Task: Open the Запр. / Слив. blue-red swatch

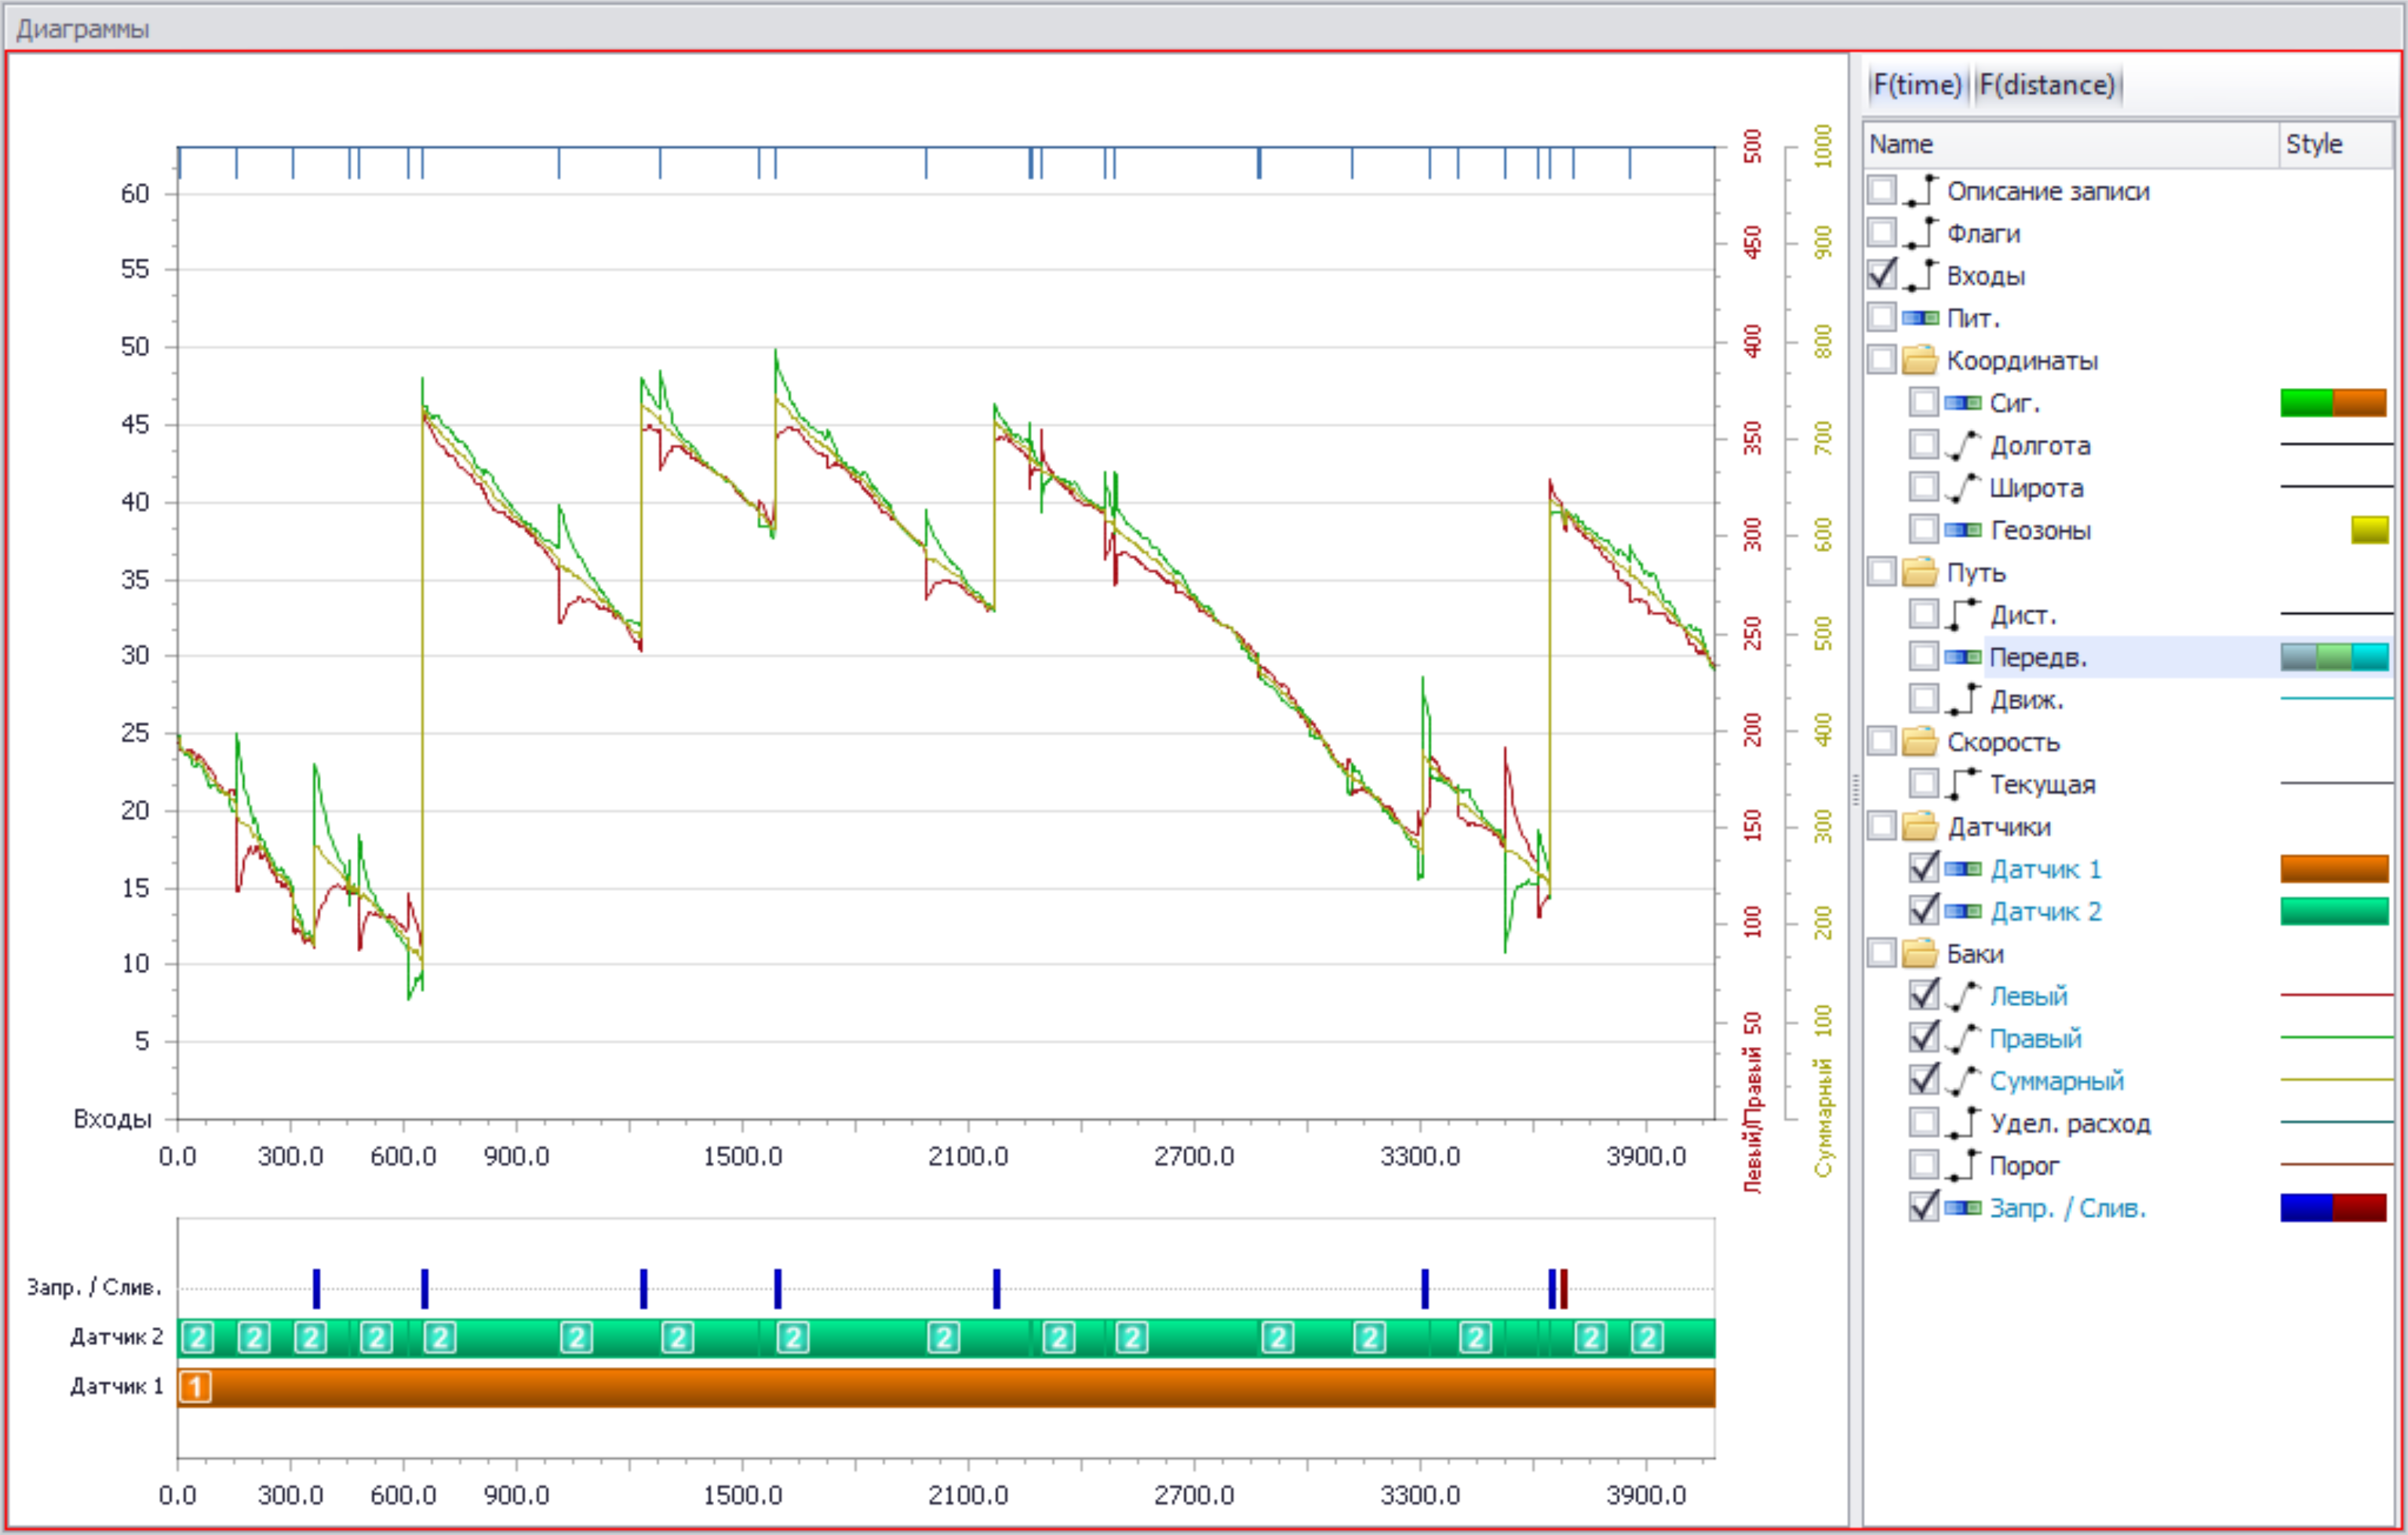Action: click(x=2334, y=1207)
